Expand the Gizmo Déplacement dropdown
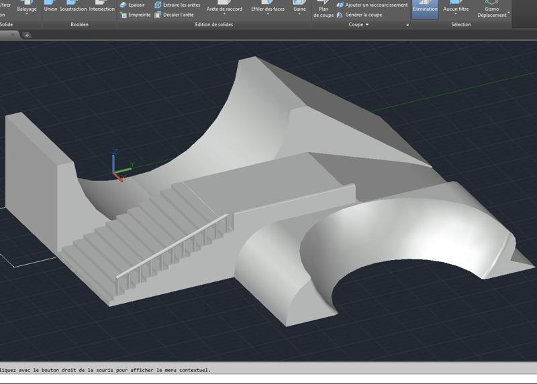Screen dimensions: 537x384 click(x=508, y=13)
